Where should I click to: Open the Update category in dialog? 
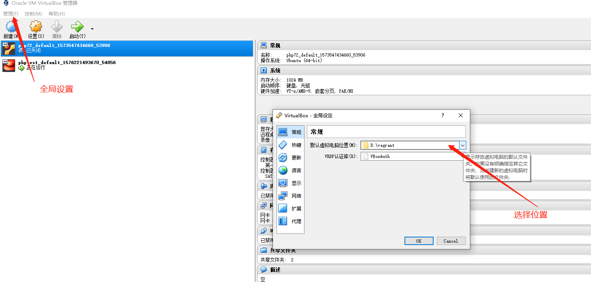291,158
